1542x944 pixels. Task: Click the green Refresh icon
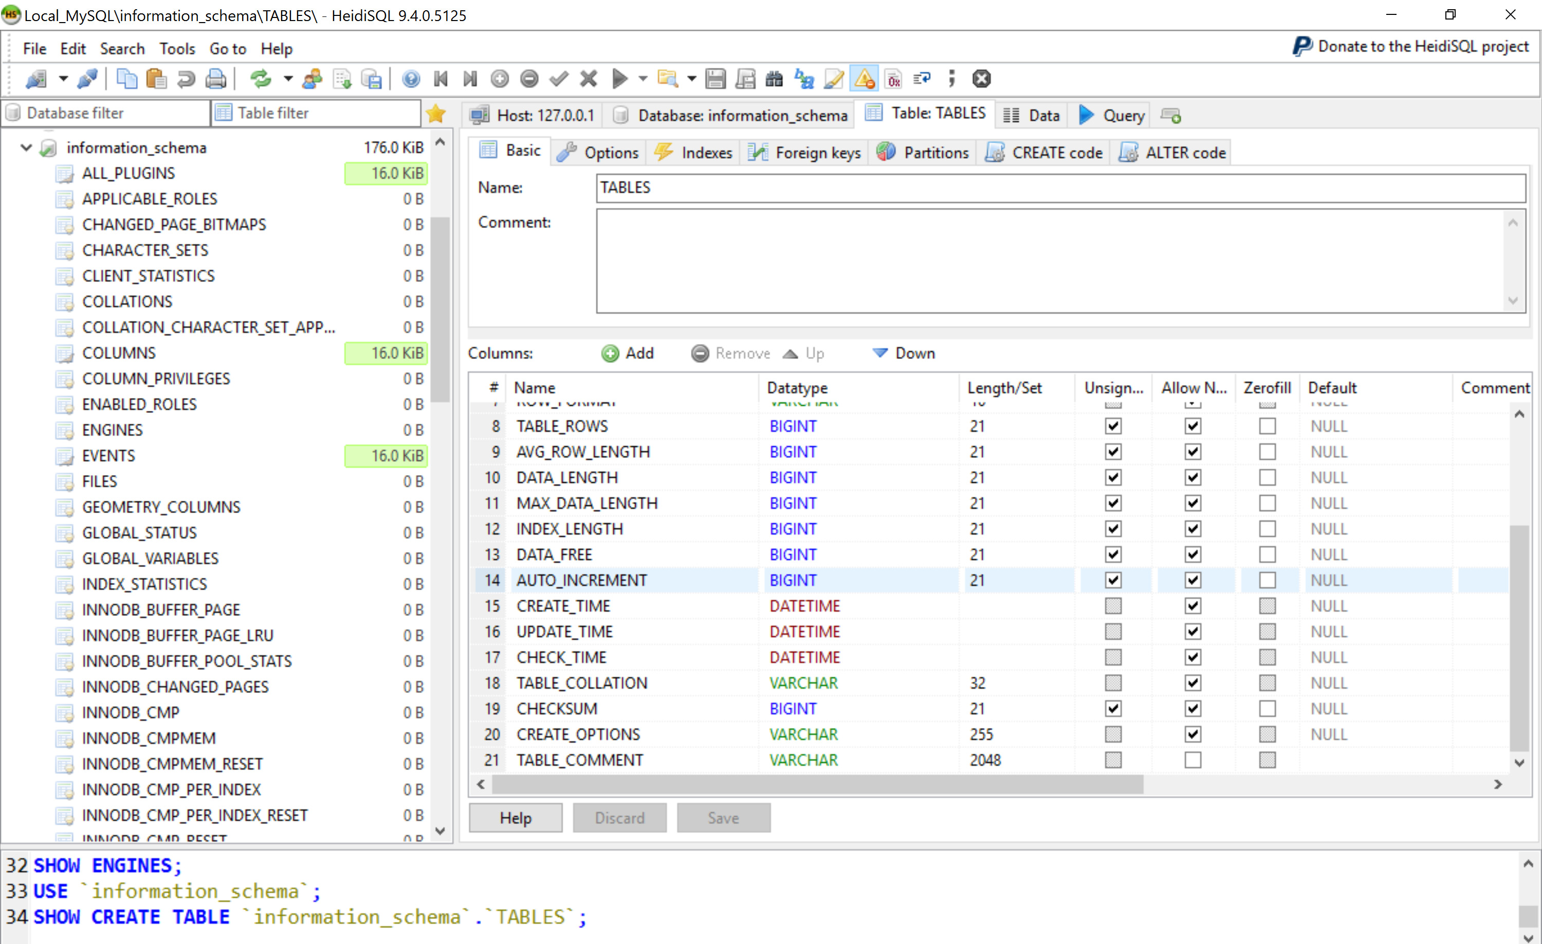(261, 79)
